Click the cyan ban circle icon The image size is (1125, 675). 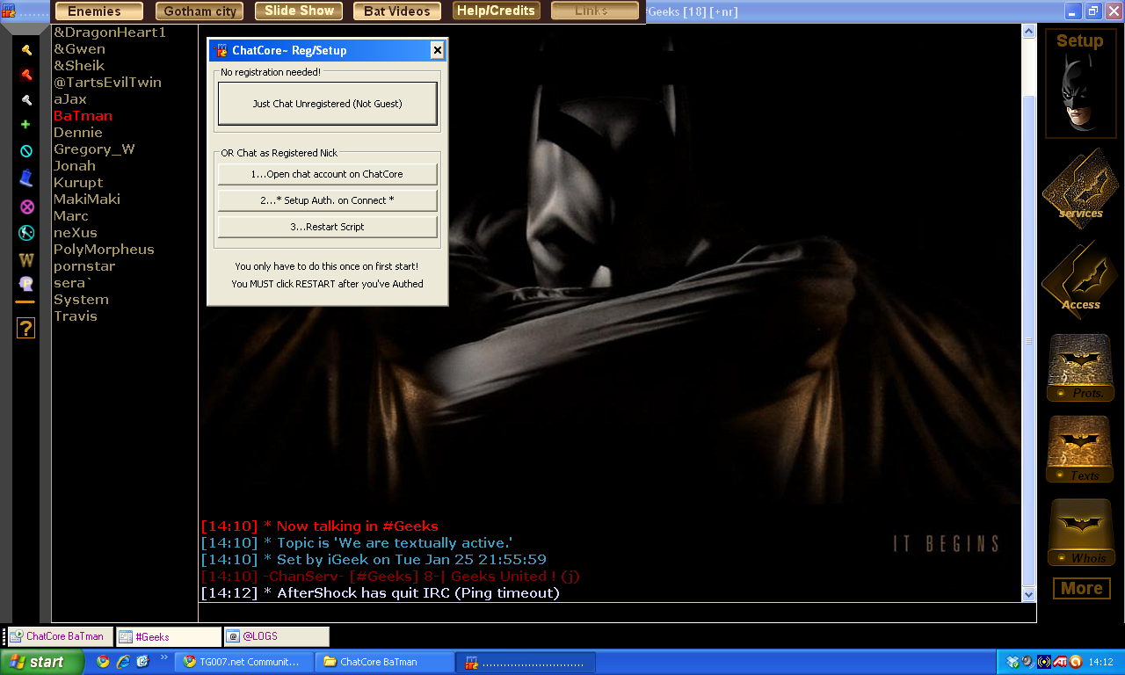26,151
